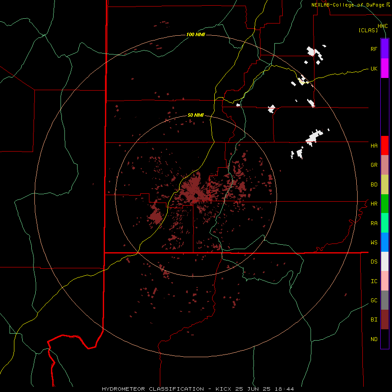
Task: Click the ND black legend swatch
Action: click(385, 339)
